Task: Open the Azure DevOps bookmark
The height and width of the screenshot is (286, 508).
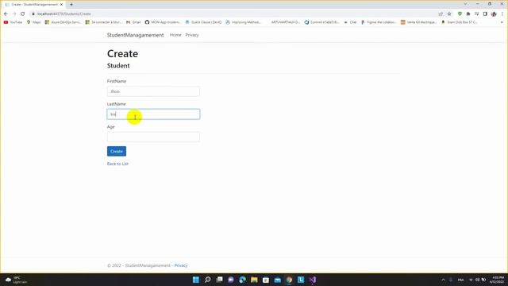Action: [x=63, y=22]
